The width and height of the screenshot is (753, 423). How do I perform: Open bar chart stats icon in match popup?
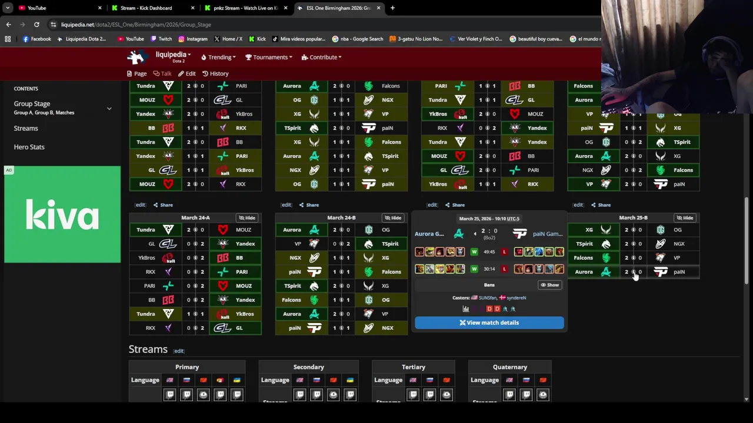pos(465,309)
